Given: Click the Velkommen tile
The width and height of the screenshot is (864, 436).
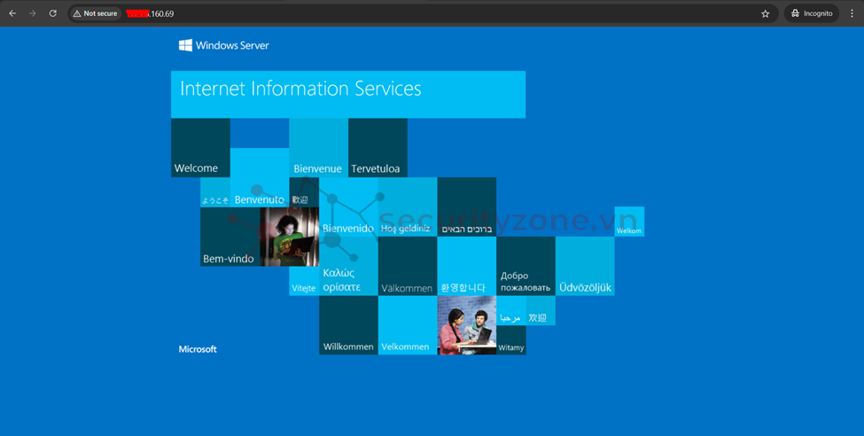Looking at the screenshot, I should pos(408,325).
